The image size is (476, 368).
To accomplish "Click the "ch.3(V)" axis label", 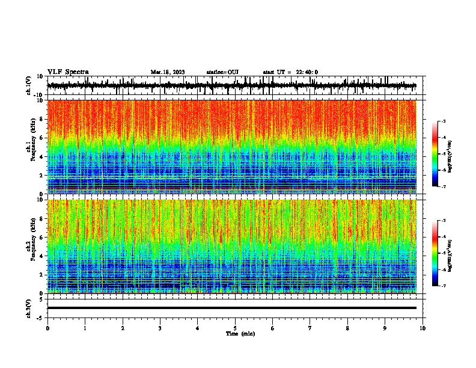I will tap(29, 308).
